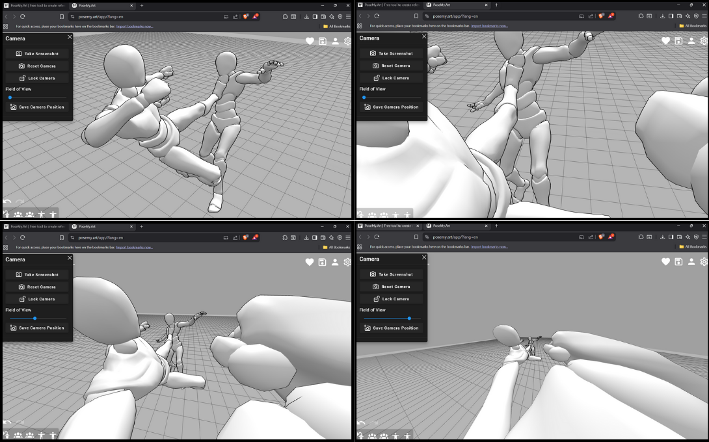Open settings gear icon in bottom-right window
Screen dimensions: 709x442
[x=703, y=262]
